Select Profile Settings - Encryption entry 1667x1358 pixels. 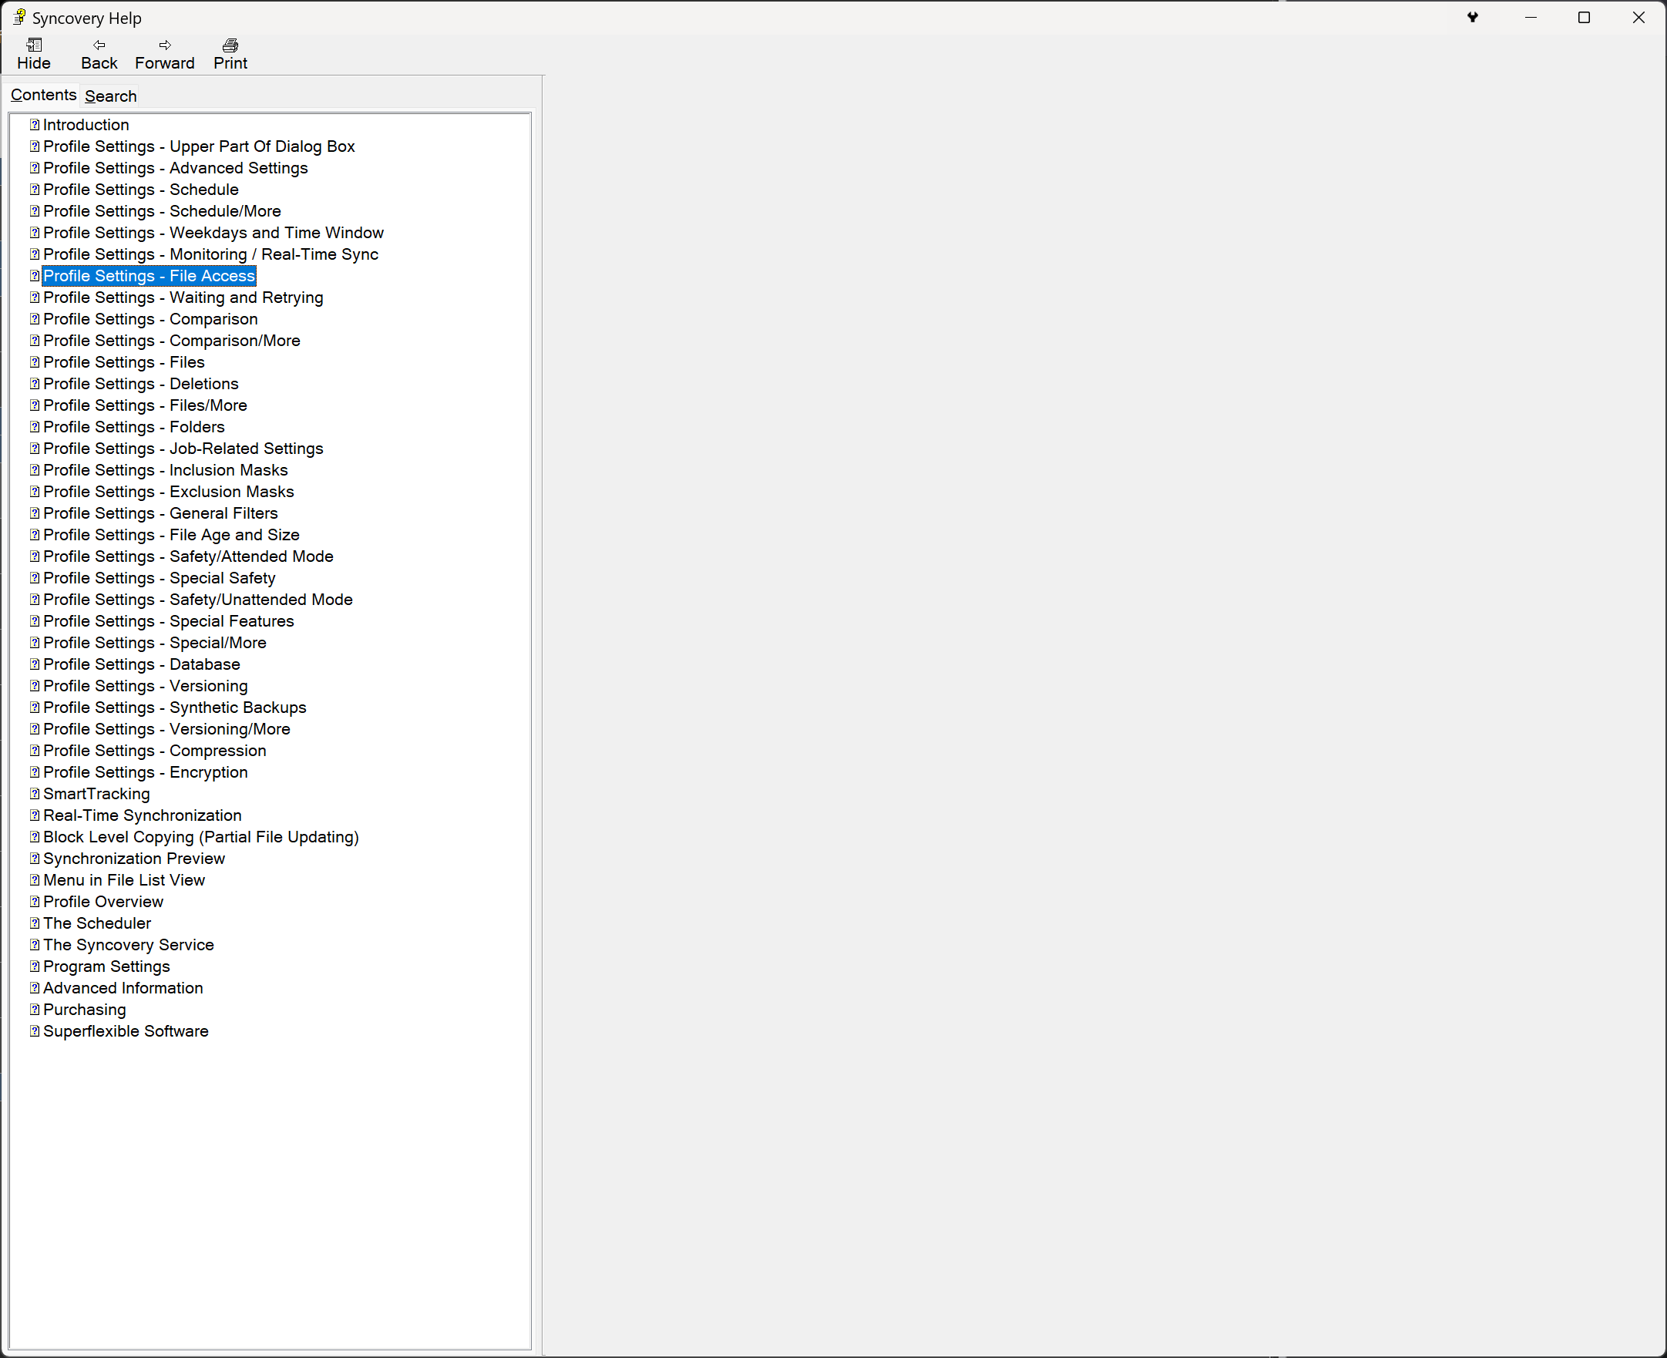click(146, 773)
